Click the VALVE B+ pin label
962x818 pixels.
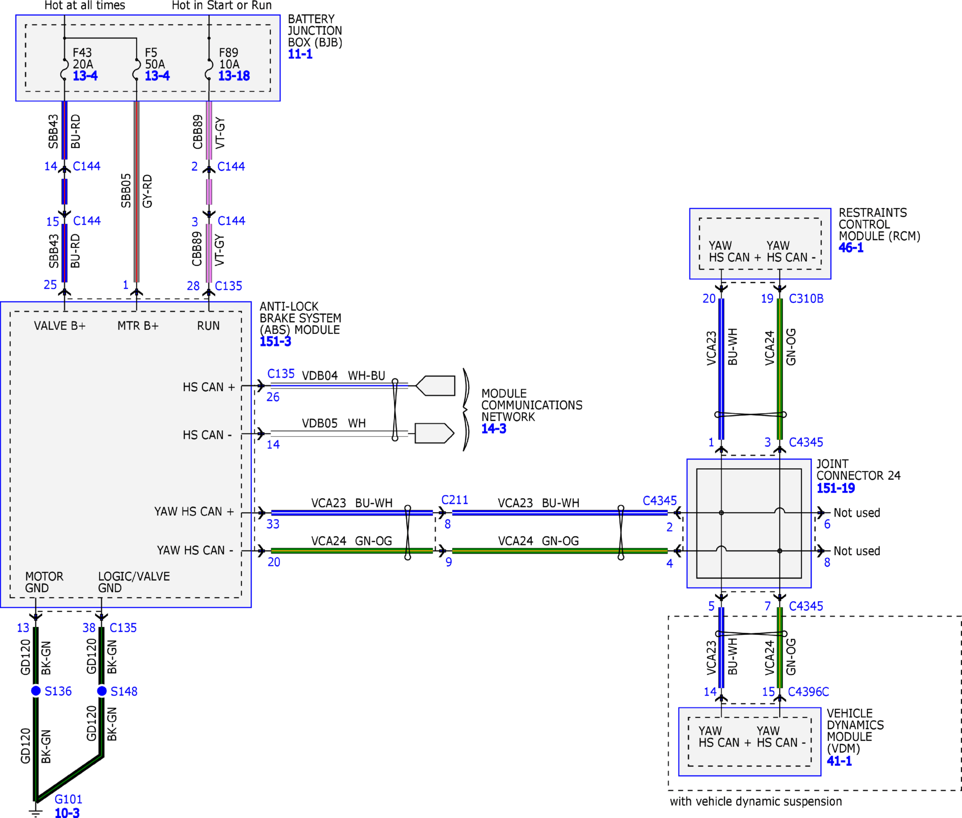[x=60, y=326]
